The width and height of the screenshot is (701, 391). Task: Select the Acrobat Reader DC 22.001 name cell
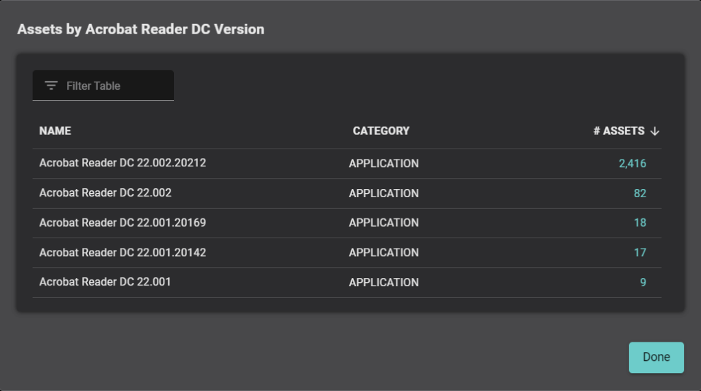(105, 282)
